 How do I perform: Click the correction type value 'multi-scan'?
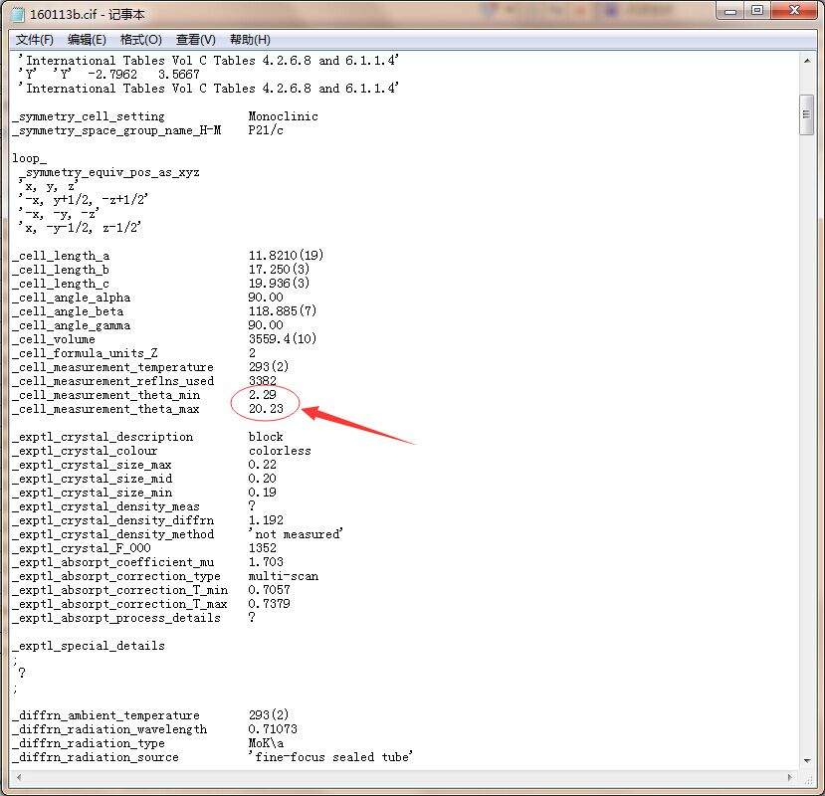click(x=283, y=576)
